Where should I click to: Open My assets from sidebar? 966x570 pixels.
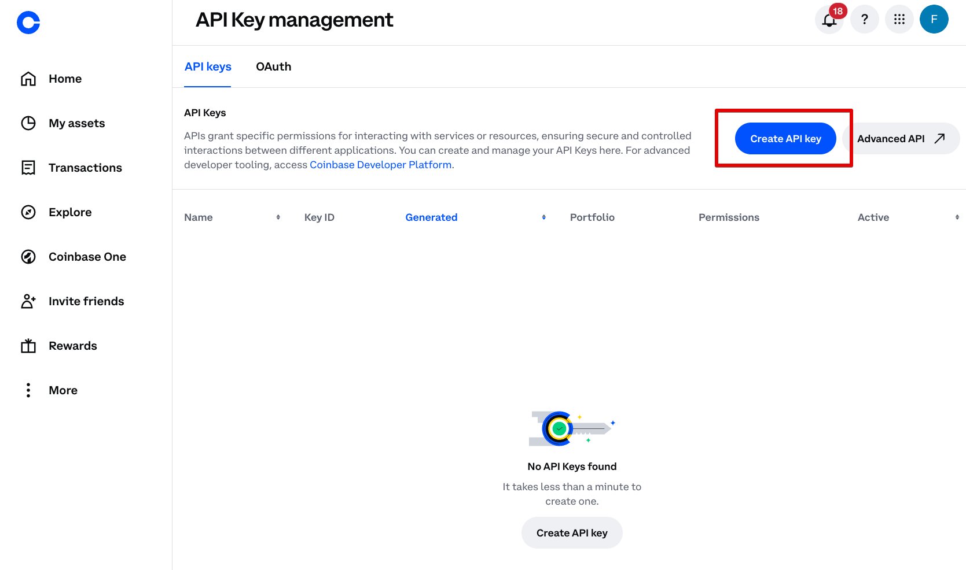pyautogui.click(x=76, y=123)
